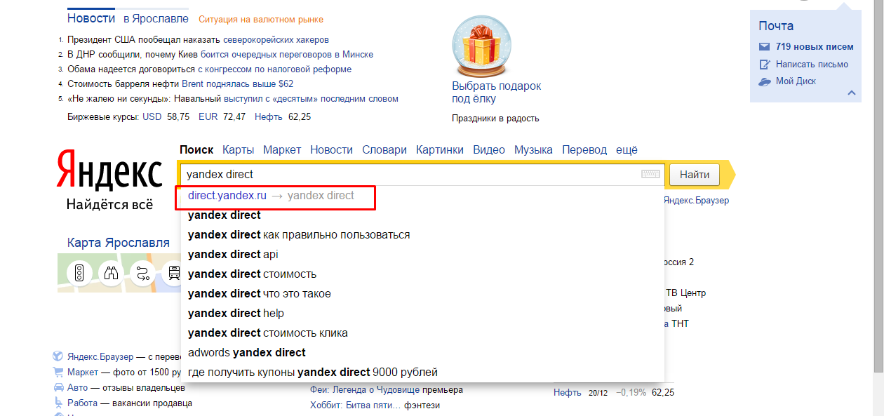Click the Авто car icon

(59, 387)
